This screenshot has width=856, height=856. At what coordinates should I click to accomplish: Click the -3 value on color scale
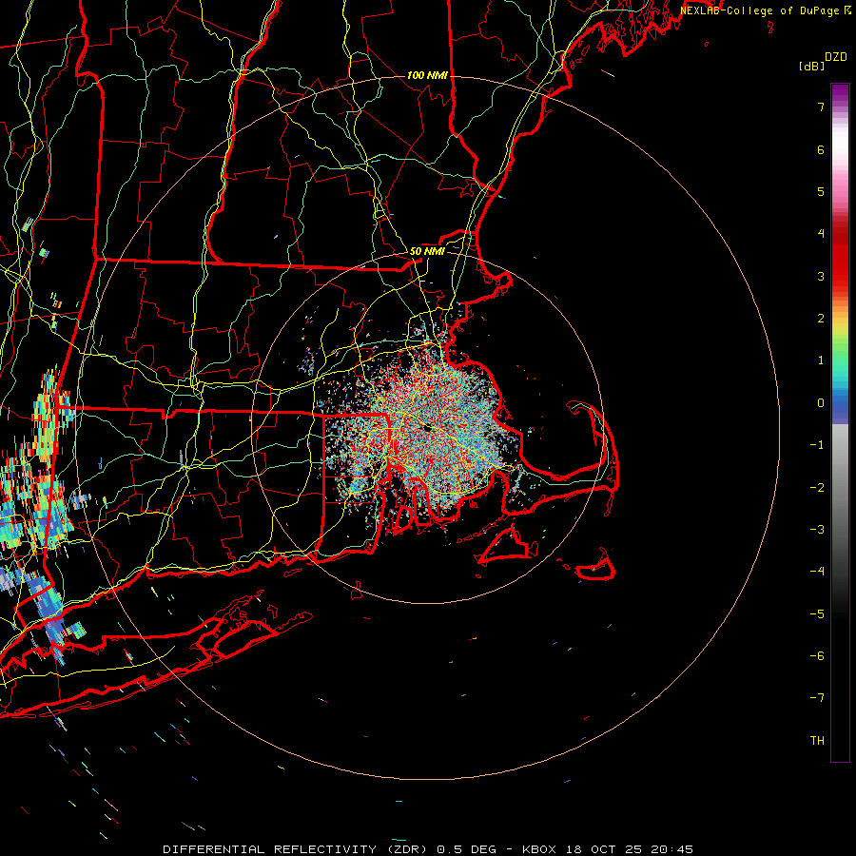click(817, 530)
